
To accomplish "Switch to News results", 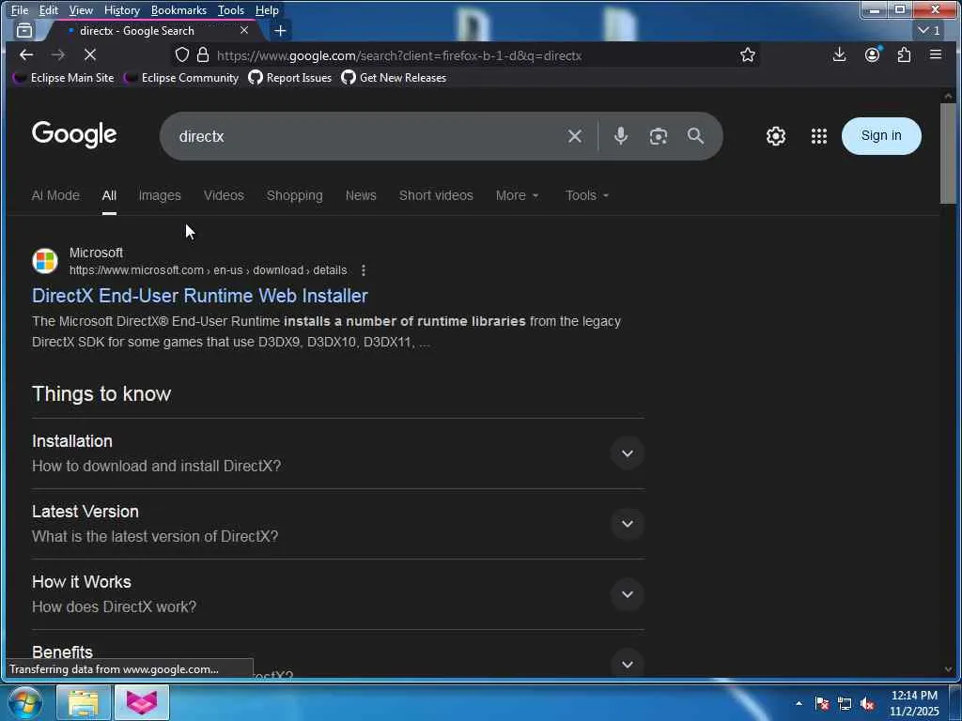I will (361, 195).
